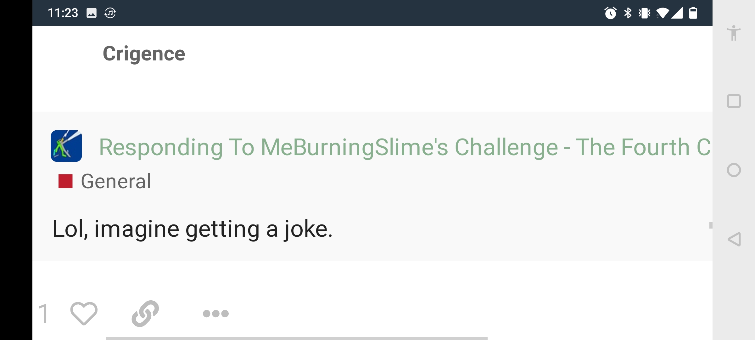Select the red General category swatch

(x=65, y=181)
